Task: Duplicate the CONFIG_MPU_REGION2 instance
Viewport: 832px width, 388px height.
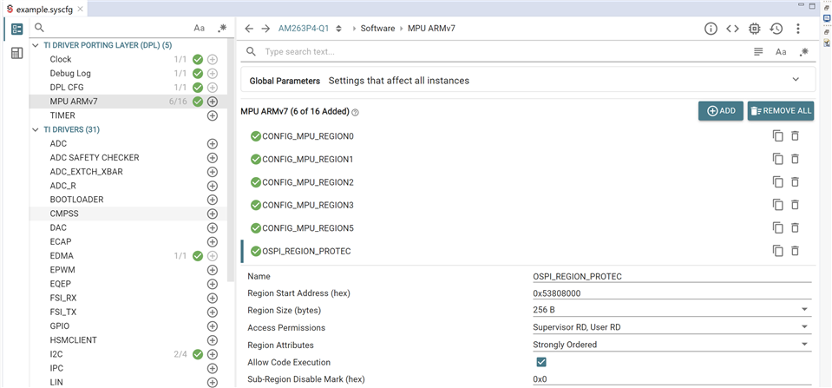Action: pos(778,182)
